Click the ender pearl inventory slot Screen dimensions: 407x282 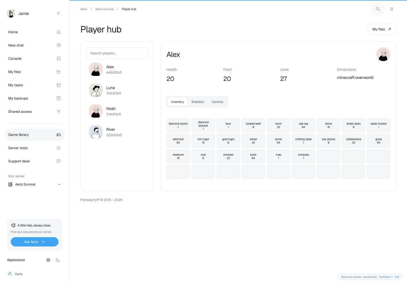[354, 125]
